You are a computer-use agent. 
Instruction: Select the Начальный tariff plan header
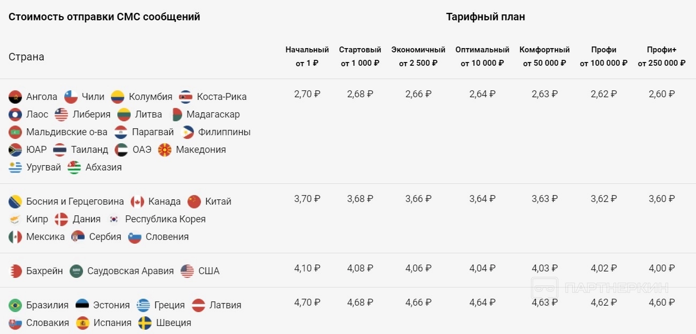tap(307, 56)
